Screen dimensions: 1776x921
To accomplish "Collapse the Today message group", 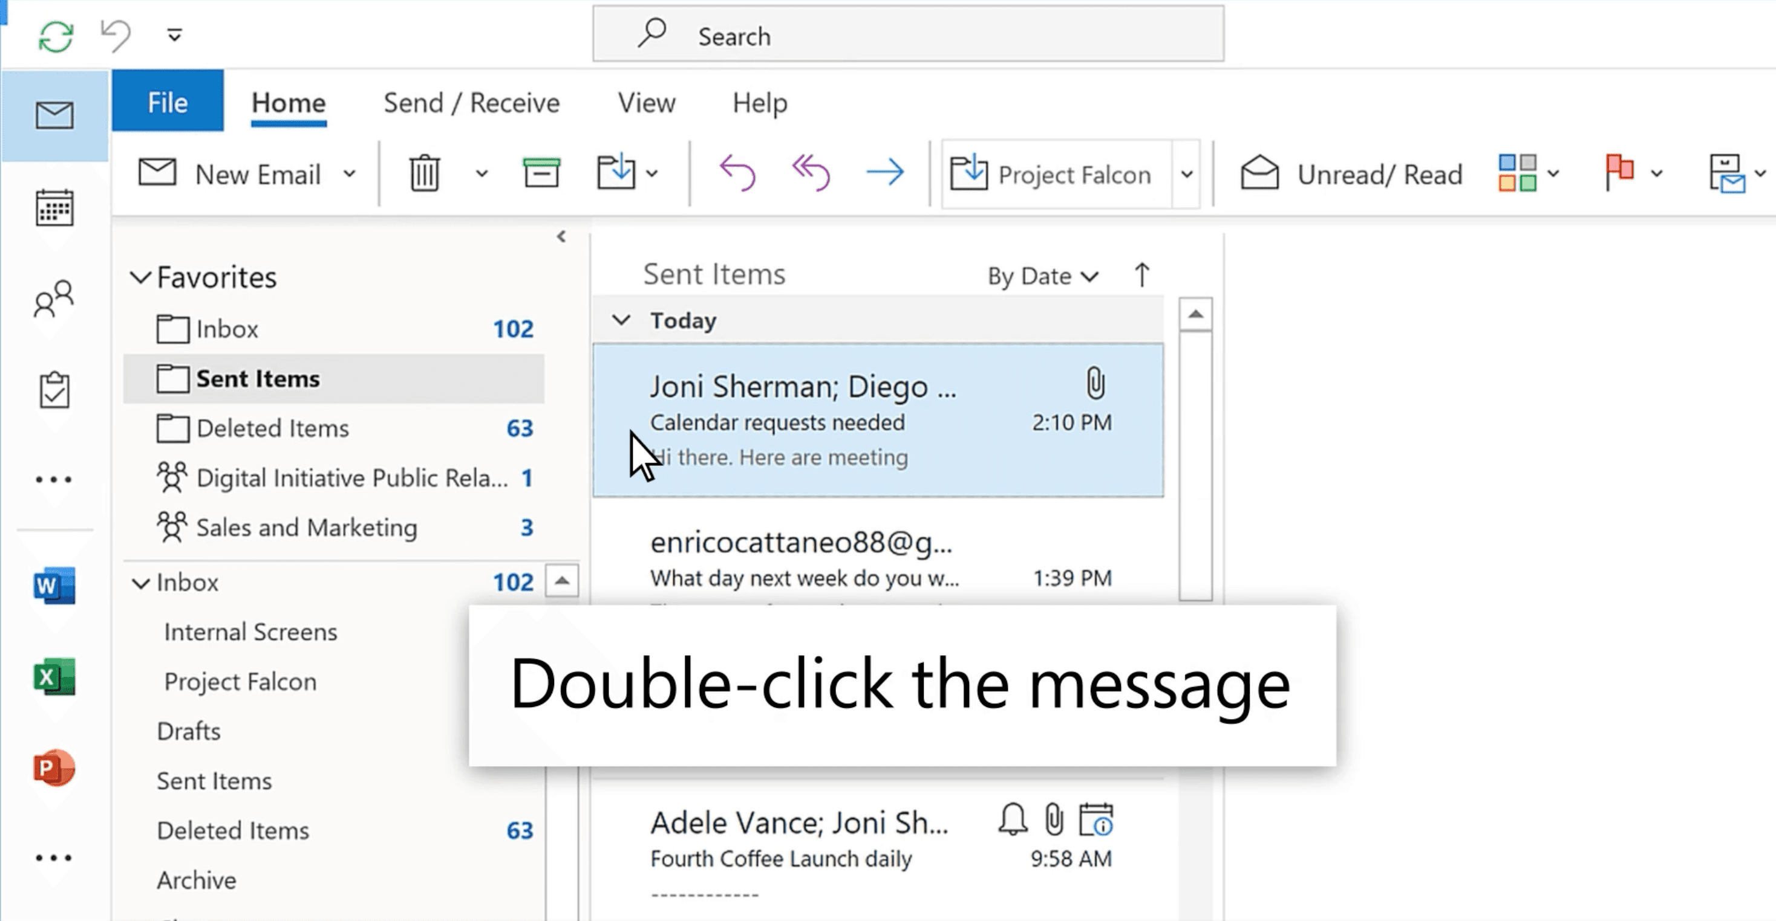I will [621, 320].
